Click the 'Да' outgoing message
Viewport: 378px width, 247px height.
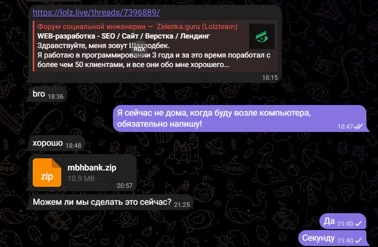[x=343, y=221]
